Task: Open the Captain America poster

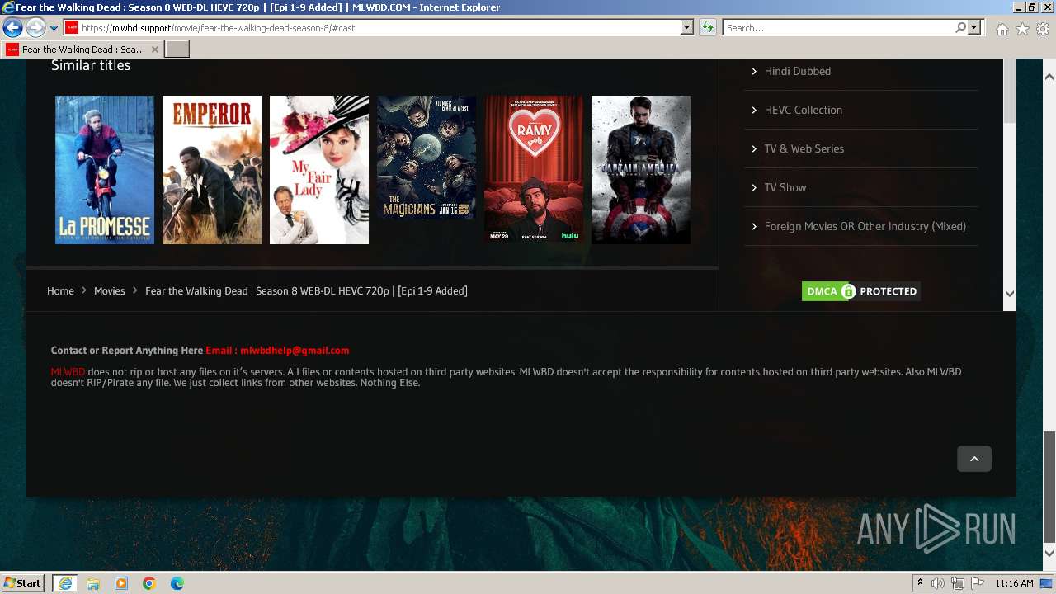Action: point(641,170)
